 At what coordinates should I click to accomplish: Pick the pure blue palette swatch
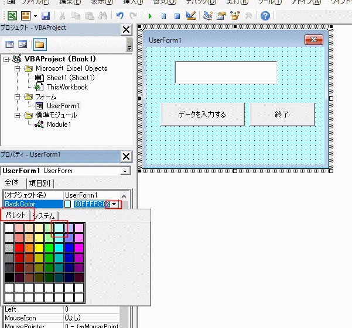69,248
